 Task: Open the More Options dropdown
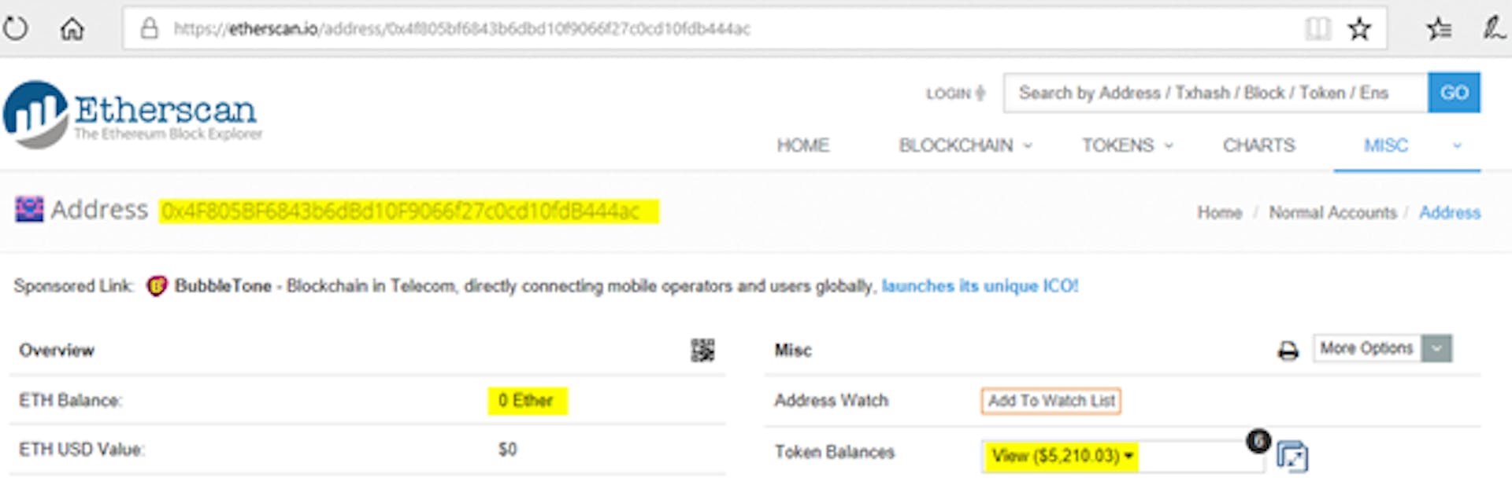pos(1382,348)
